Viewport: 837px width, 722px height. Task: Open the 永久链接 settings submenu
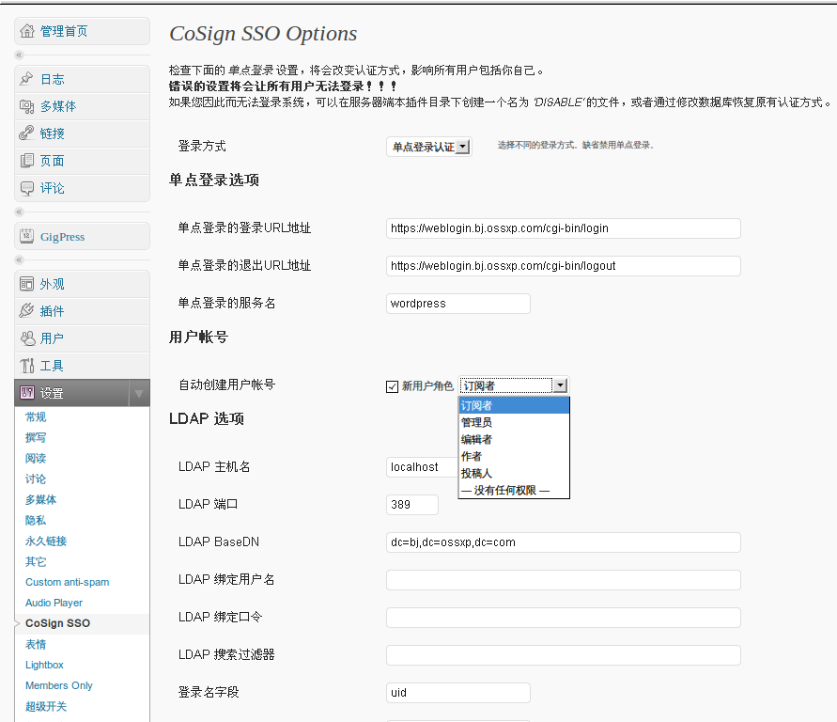46,541
